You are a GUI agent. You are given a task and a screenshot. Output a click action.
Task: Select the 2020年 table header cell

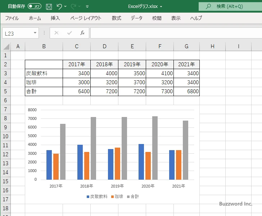(160, 64)
